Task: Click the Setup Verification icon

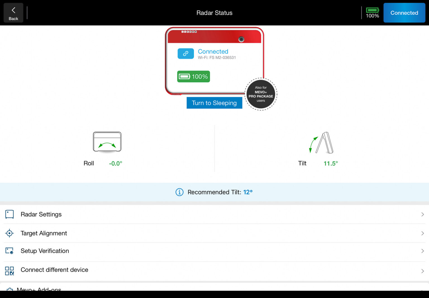Action: [9, 251]
